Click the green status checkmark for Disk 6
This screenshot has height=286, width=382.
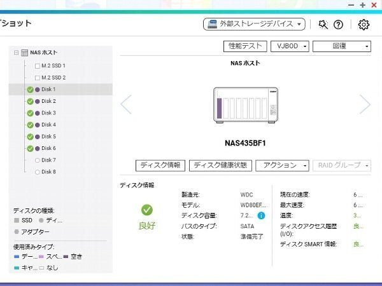[30, 148]
